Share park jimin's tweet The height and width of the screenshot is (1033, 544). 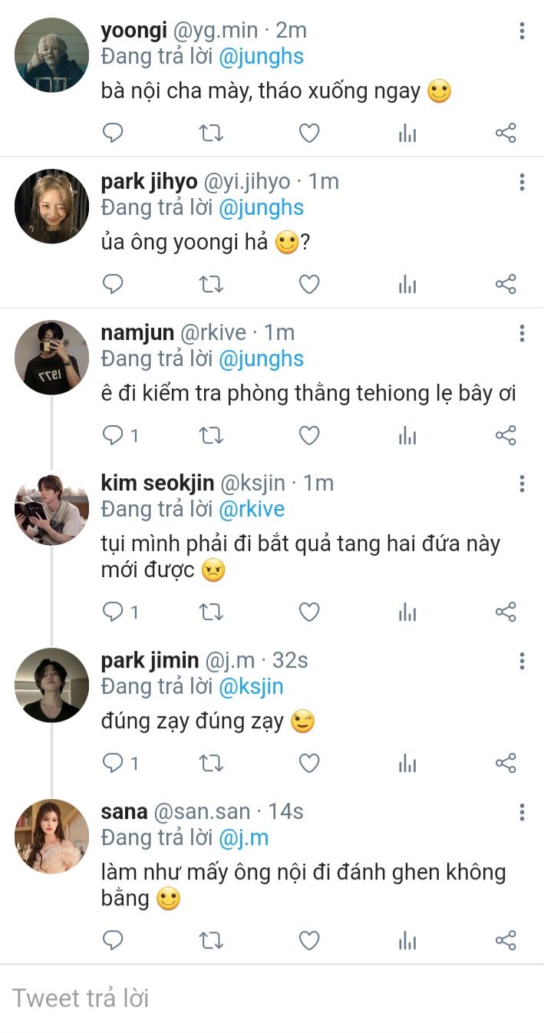click(506, 764)
